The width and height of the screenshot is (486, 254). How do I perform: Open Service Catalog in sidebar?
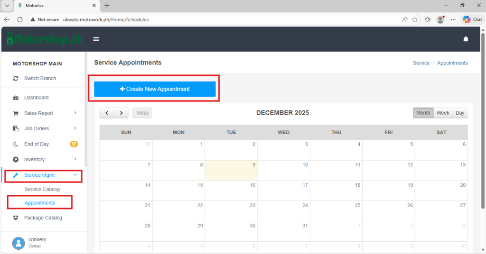point(42,190)
